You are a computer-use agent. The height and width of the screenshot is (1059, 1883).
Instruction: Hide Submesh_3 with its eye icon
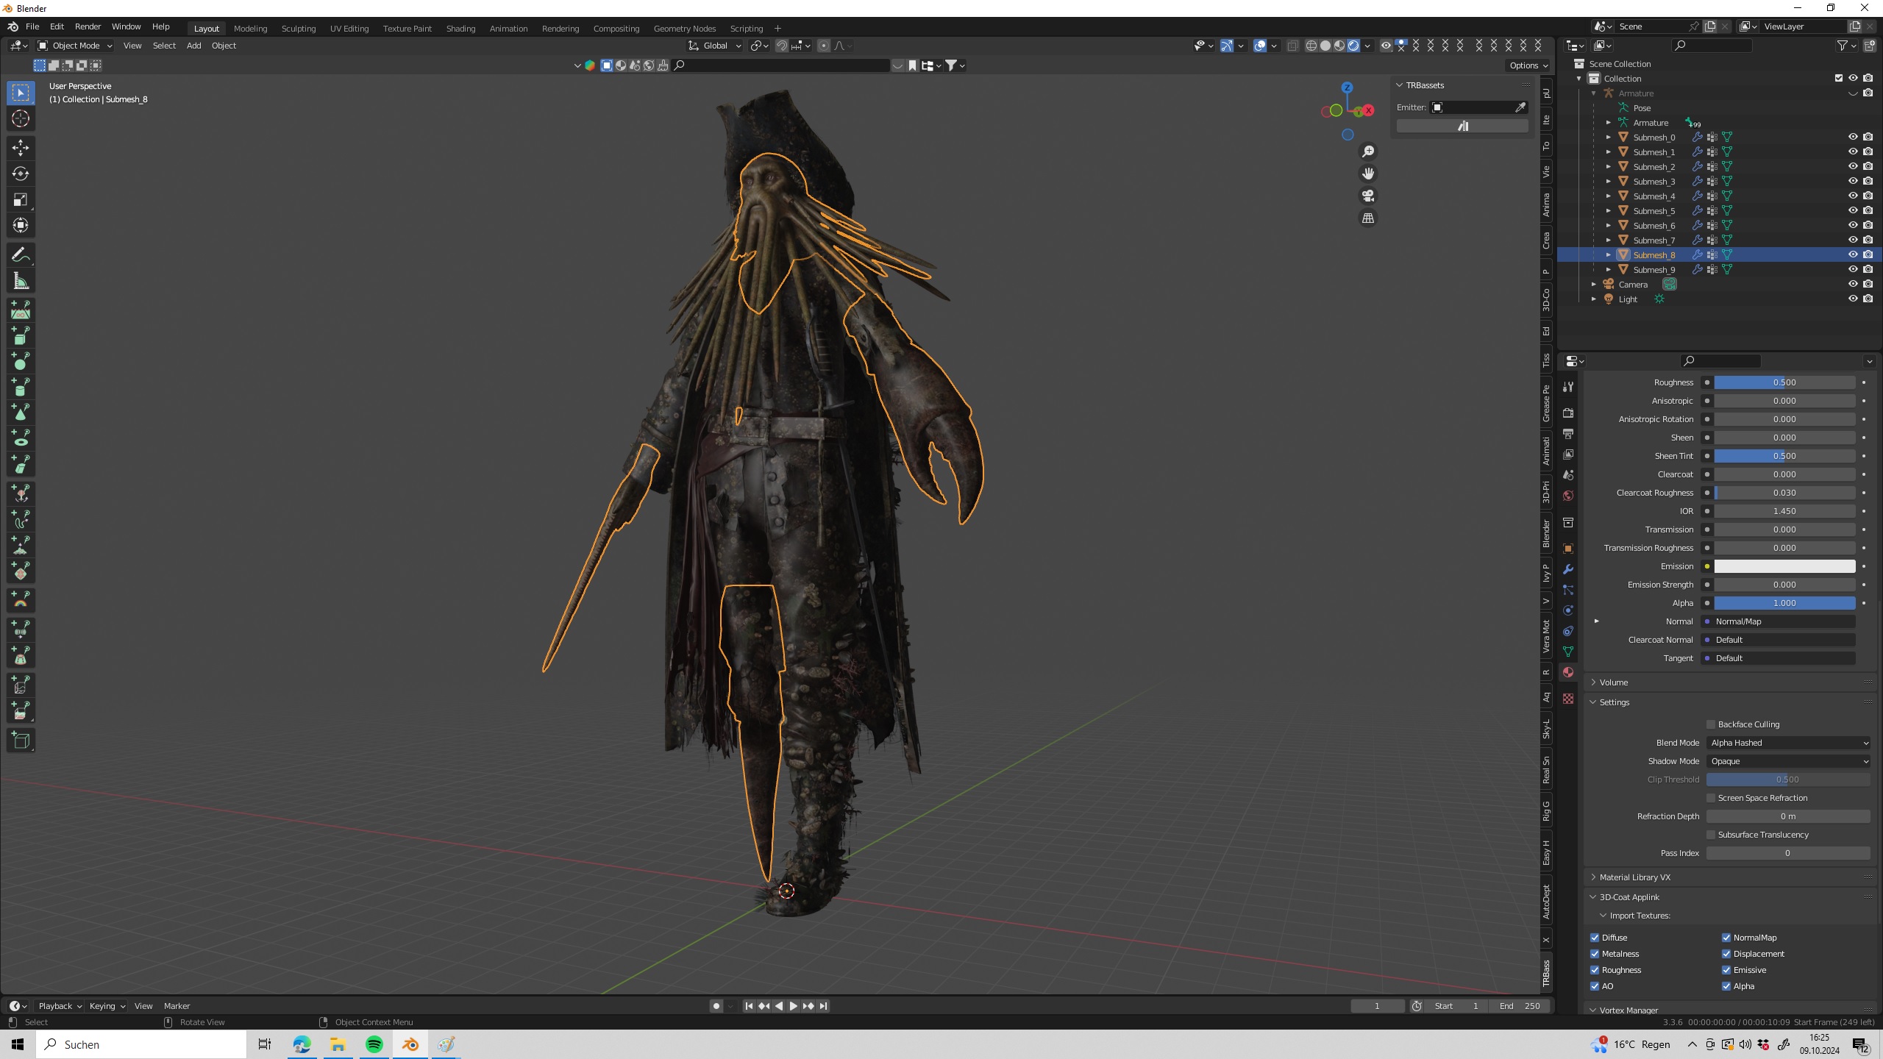pos(1853,181)
